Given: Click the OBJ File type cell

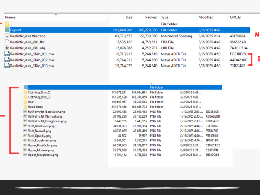Looking at the screenshot, I should coord(167,48).
